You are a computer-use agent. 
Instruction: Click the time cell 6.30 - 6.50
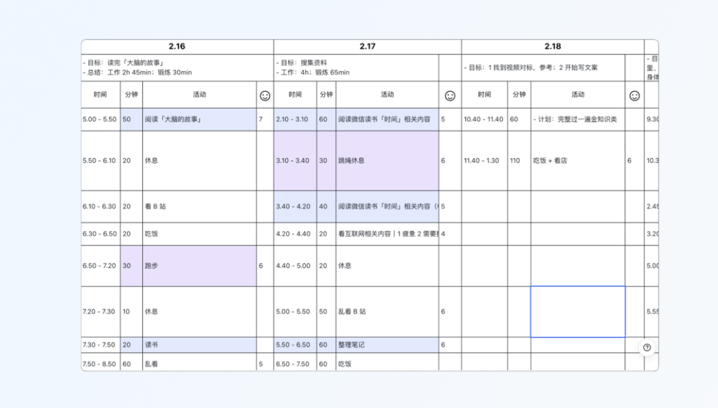[x=100, y=234]
